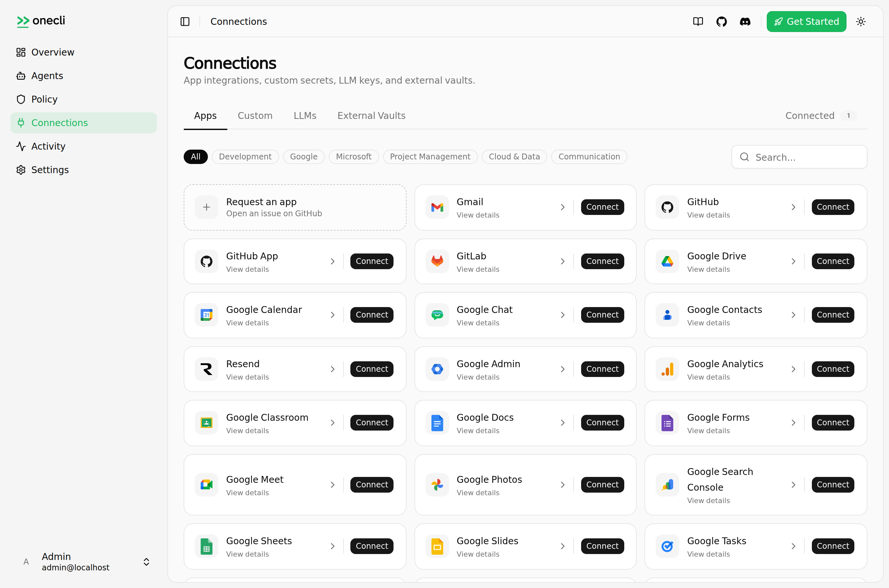Switch to the Custom tab
This screenshot has width=889, height=588.
click(x=255, y=116)
